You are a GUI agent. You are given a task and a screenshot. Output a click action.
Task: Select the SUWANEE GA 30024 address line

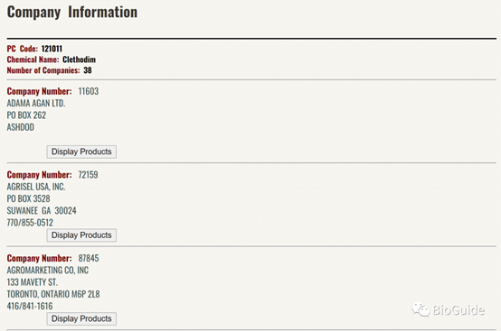coord(42,210)
